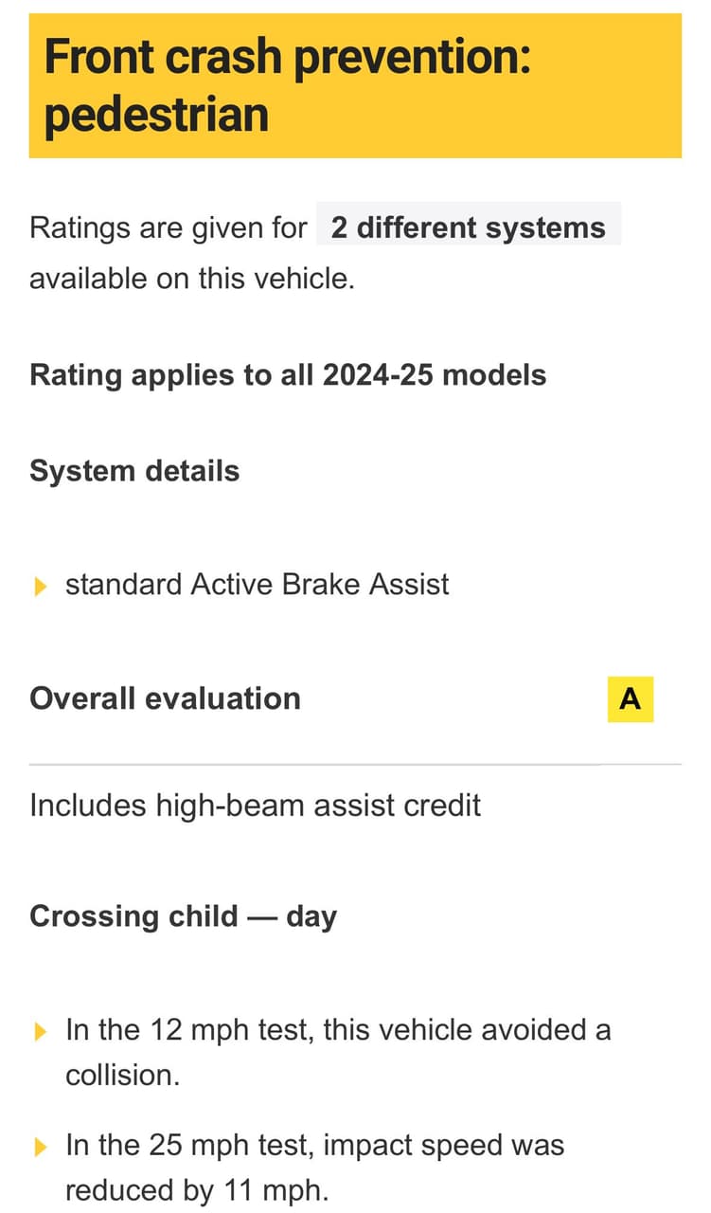The image size is (711, 1213).
Task: Tap the "In the 12 mph test" sentence
Action: (337, 1030)
